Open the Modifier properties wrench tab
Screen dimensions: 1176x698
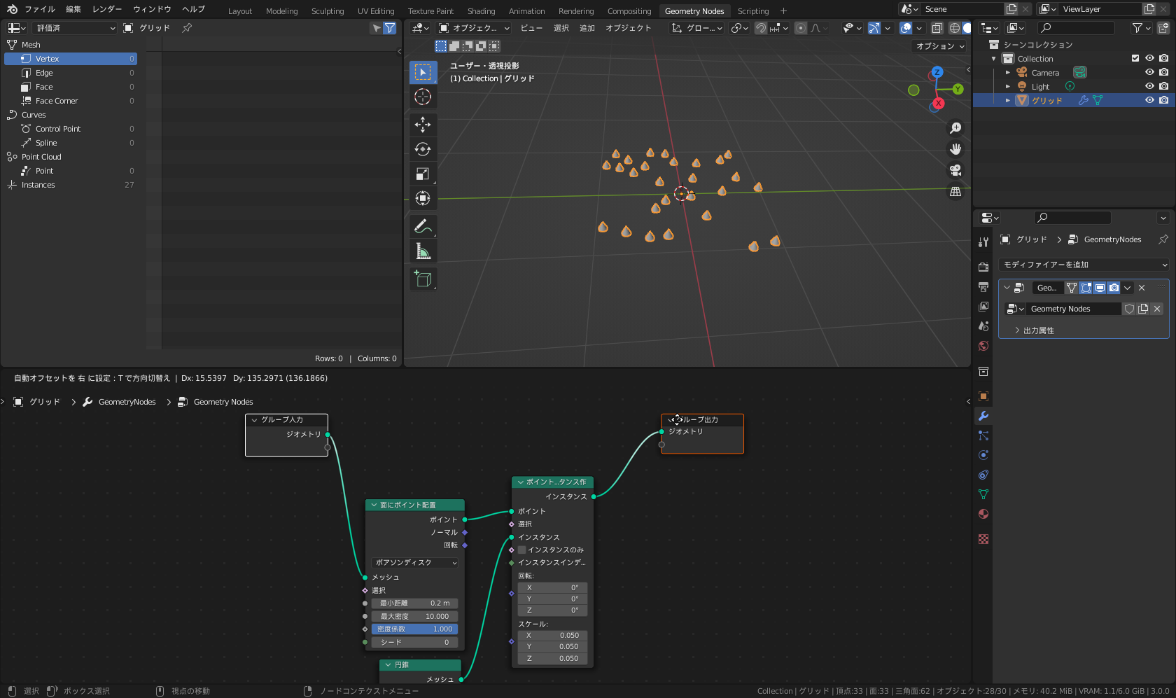coord(983,416)
